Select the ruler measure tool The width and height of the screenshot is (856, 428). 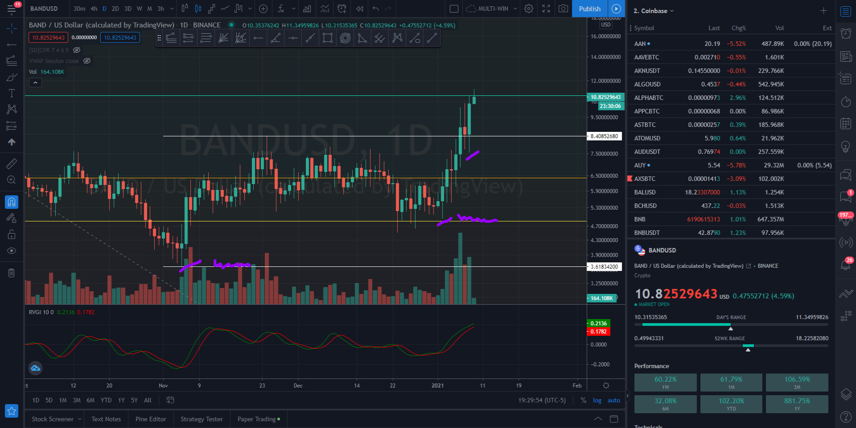tap(12, 164)
